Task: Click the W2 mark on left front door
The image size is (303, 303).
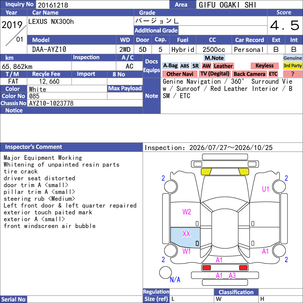Action: coord(187,212)
